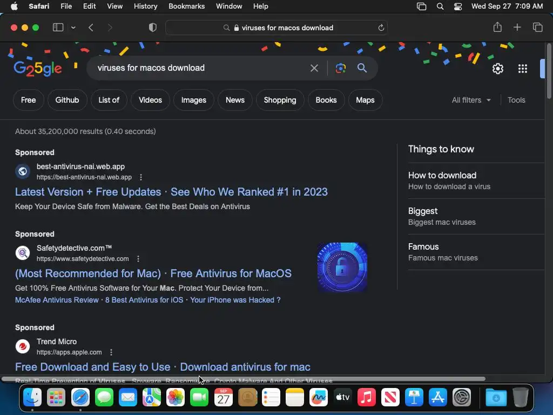
Task: Click the Trend Micro favicon
Action: [x=23, y=346]
